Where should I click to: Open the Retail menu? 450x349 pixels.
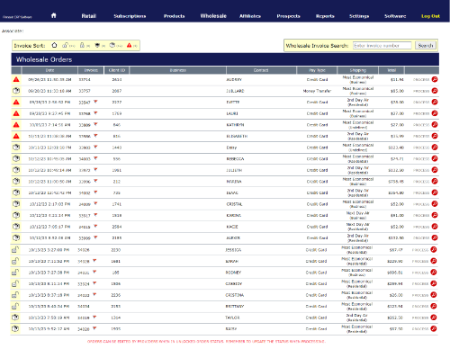89,16
